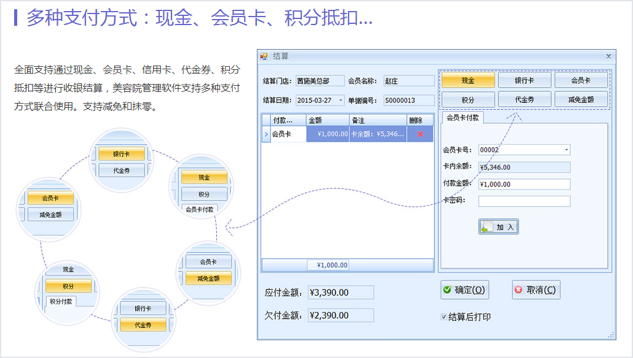
Task: Close the 结算 dialog window
Action: (608, 56)
